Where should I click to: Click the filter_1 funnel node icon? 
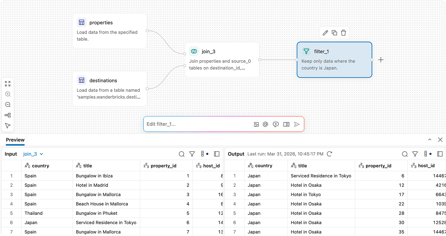point(306,51)
